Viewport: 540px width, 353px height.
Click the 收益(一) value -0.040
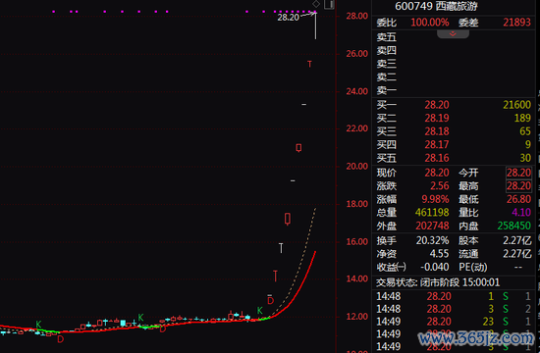click(x=435, y=267)
